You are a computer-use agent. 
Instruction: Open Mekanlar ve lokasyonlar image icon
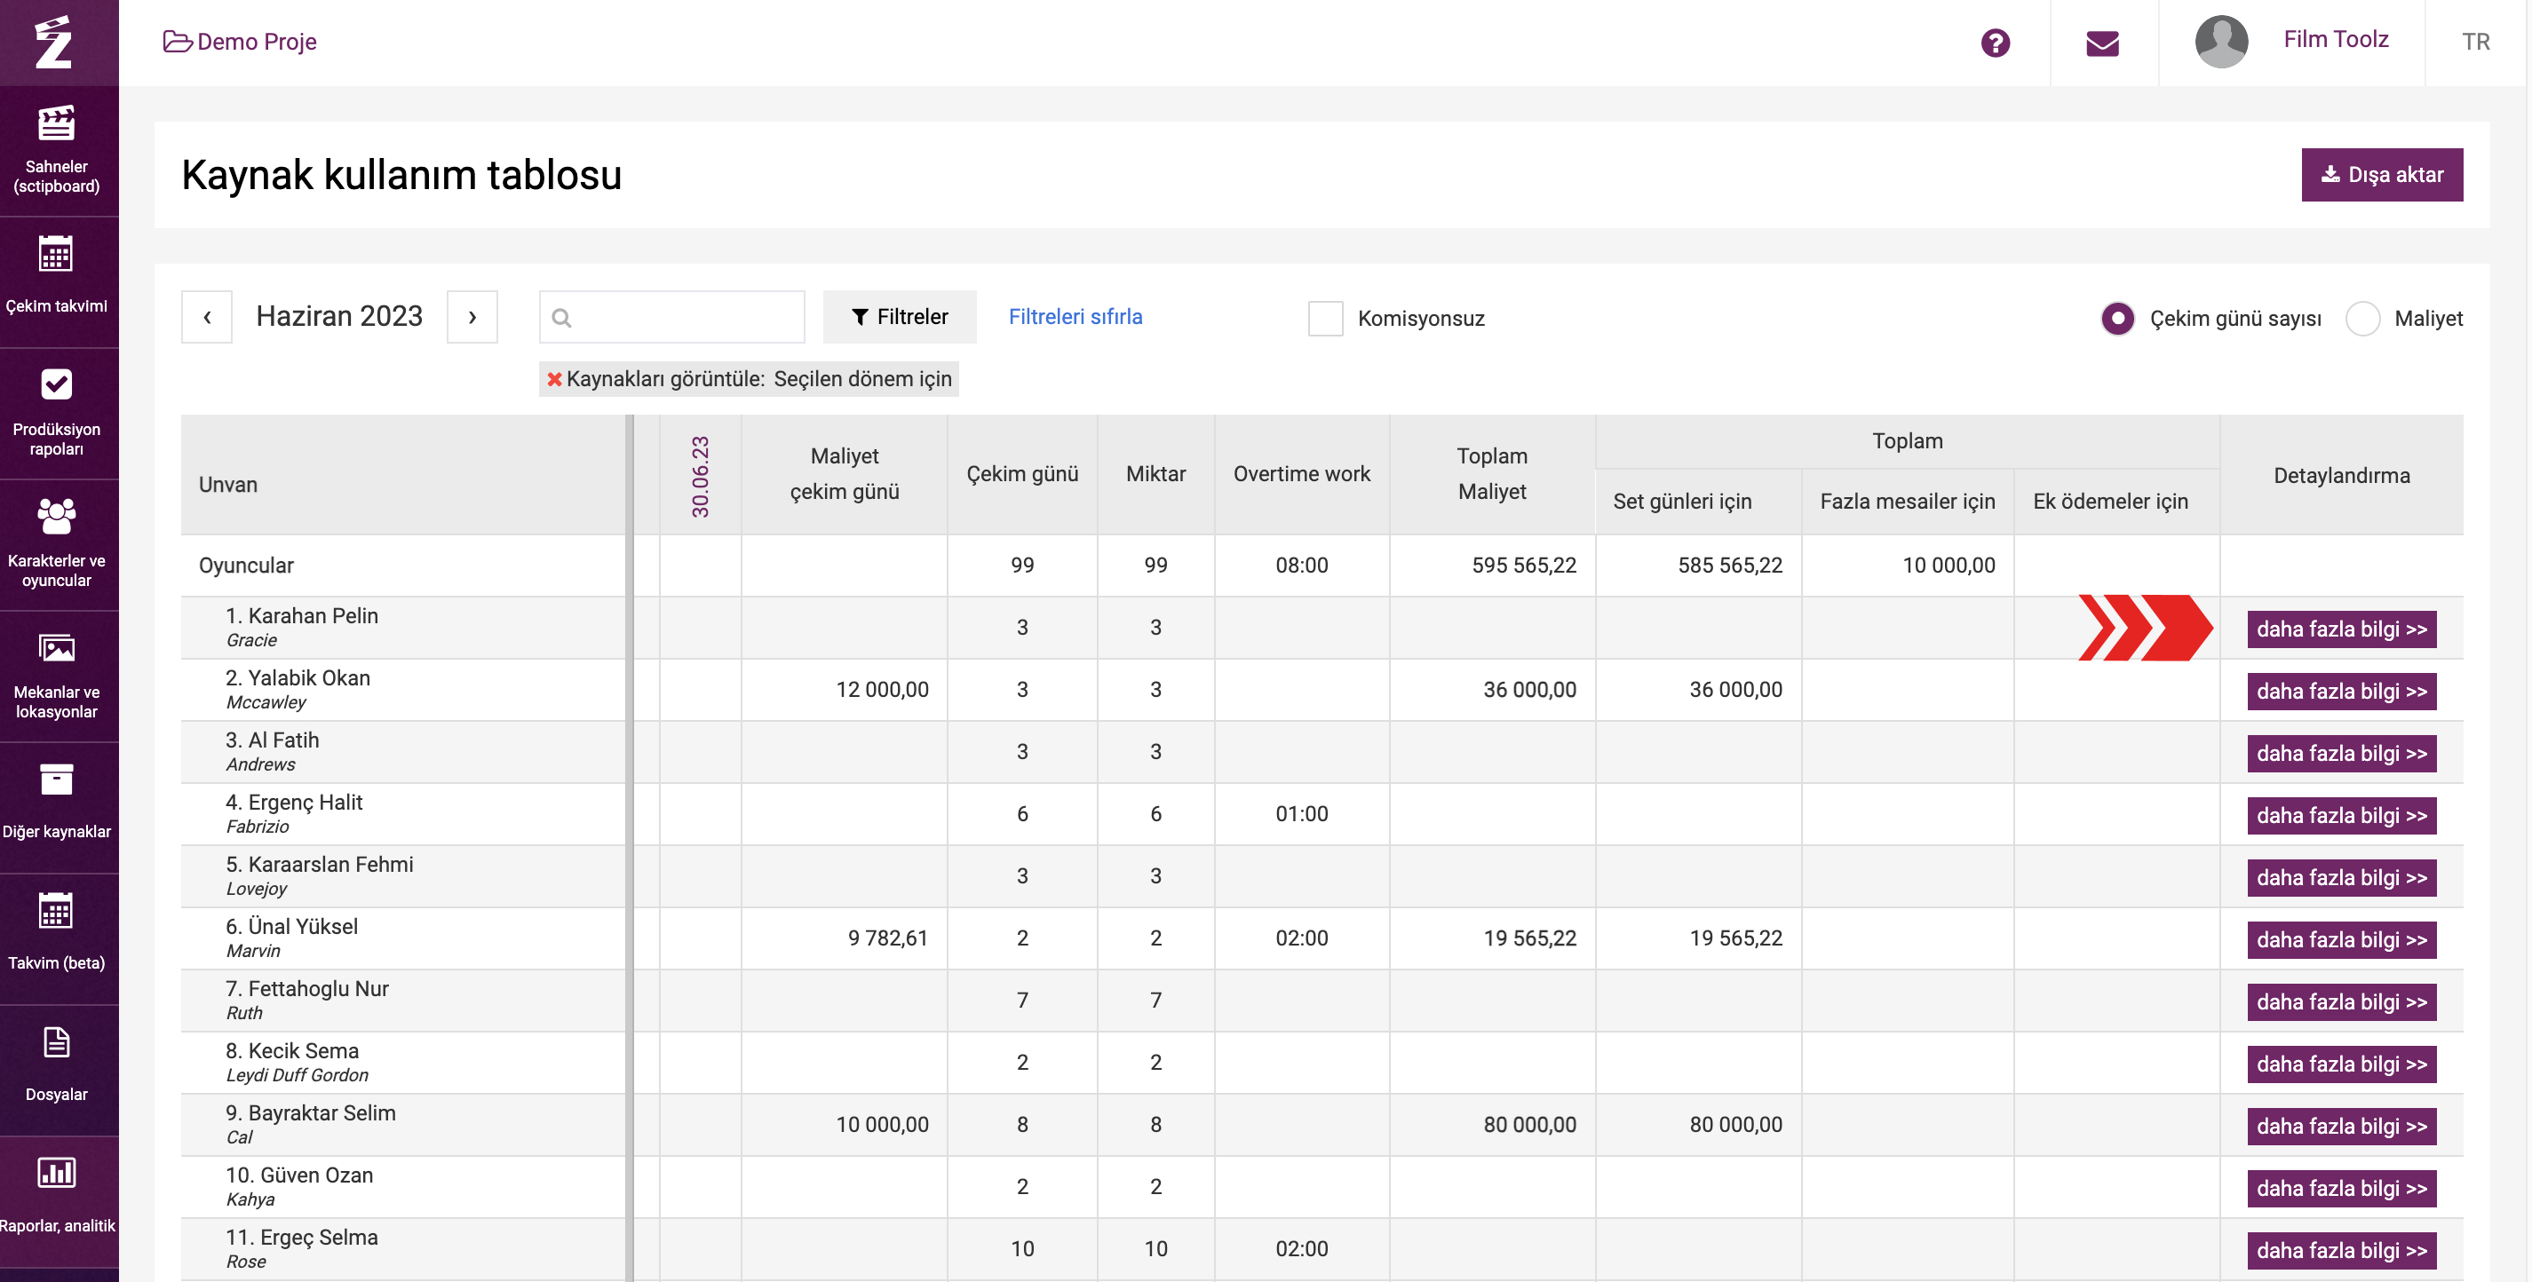click(56, 648)
